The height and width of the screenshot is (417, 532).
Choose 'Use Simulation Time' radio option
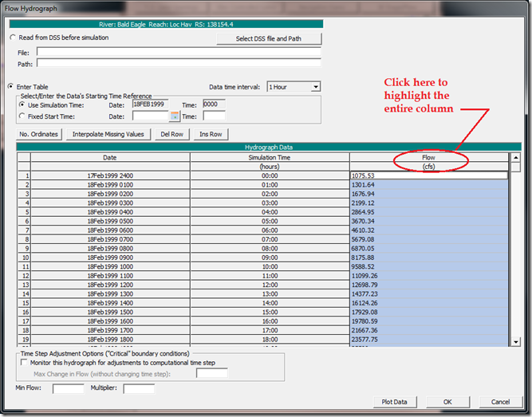[22, 104]
